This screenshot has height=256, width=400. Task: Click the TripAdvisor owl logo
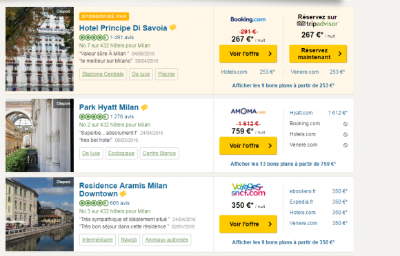pyautogui.click(x=301, y=23)
